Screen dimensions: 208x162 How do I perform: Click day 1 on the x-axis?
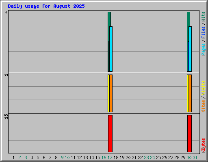(13, 158)
